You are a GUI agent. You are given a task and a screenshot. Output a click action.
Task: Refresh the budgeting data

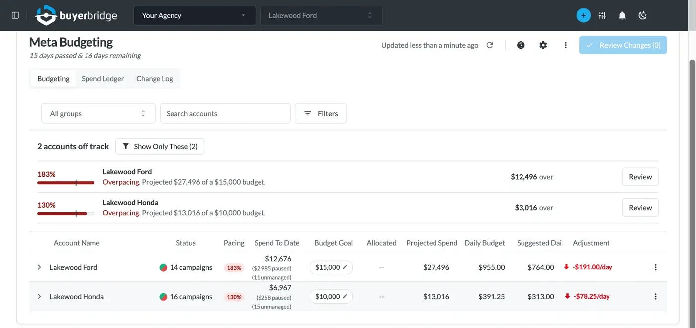pyautogui.click(x=490, y=45)
